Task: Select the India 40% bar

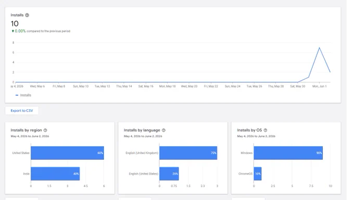Action: (x=55, y=174)
